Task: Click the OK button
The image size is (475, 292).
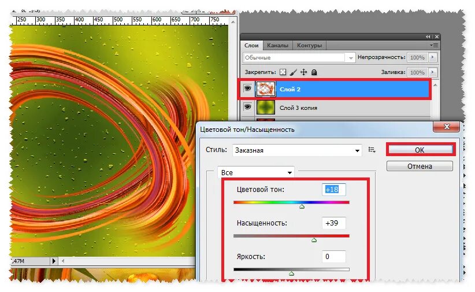Action: coord(421,150)
